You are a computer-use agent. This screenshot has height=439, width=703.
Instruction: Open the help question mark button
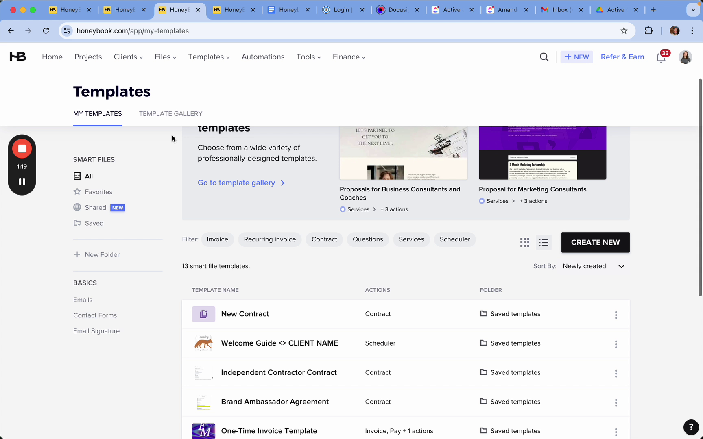691,427
